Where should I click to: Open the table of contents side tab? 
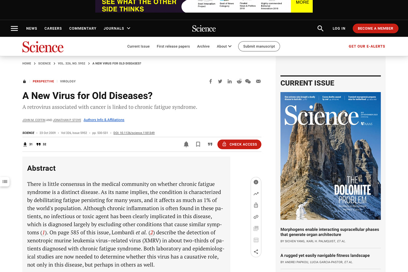pos(5,182)
